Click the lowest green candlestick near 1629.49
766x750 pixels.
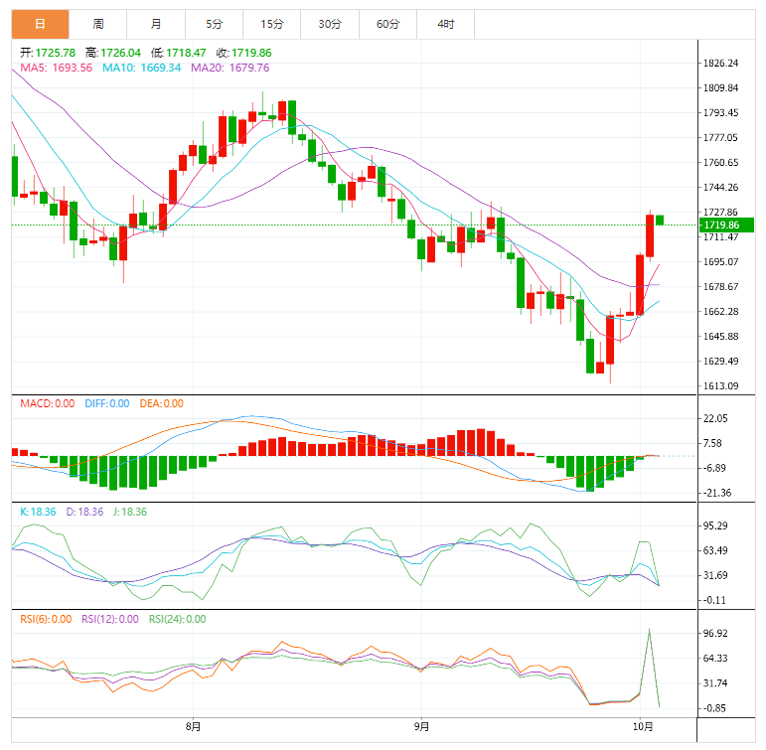pyautogui.click(x=590, y=356)
